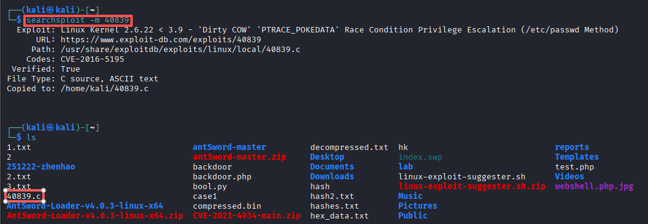The width and height of the screenshot is (648, 224).
Task: Click the decompressed.txt file name
Action: 349,147
